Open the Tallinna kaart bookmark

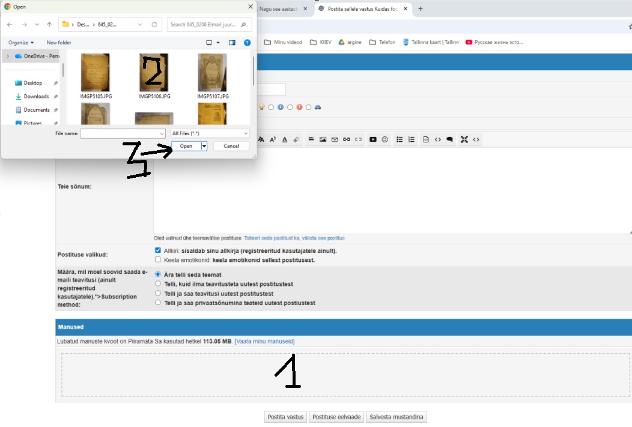click(431, 42)
